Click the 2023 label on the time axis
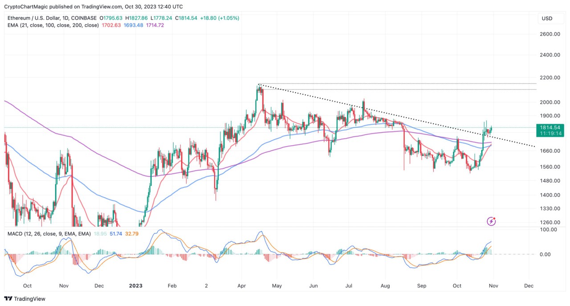 coord(135,286)
